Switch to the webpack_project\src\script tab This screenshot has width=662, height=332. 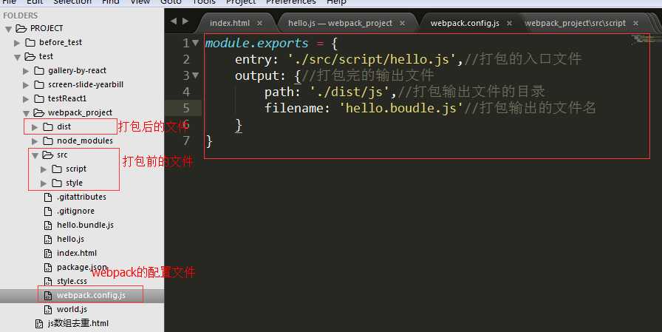point(576,23)
